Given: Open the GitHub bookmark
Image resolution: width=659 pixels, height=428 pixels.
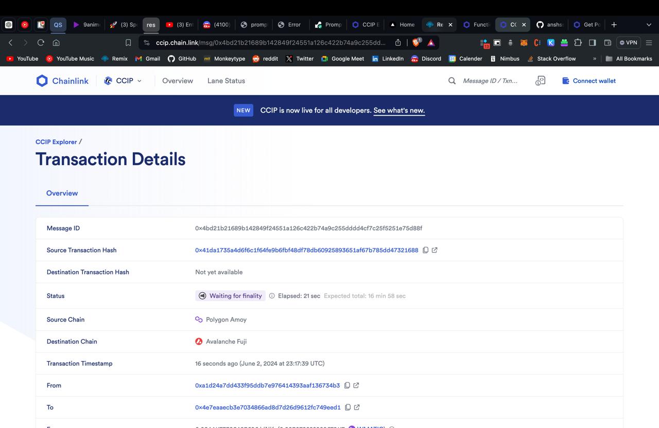Looking at the screenshot, I should click(x=182, y=59).
